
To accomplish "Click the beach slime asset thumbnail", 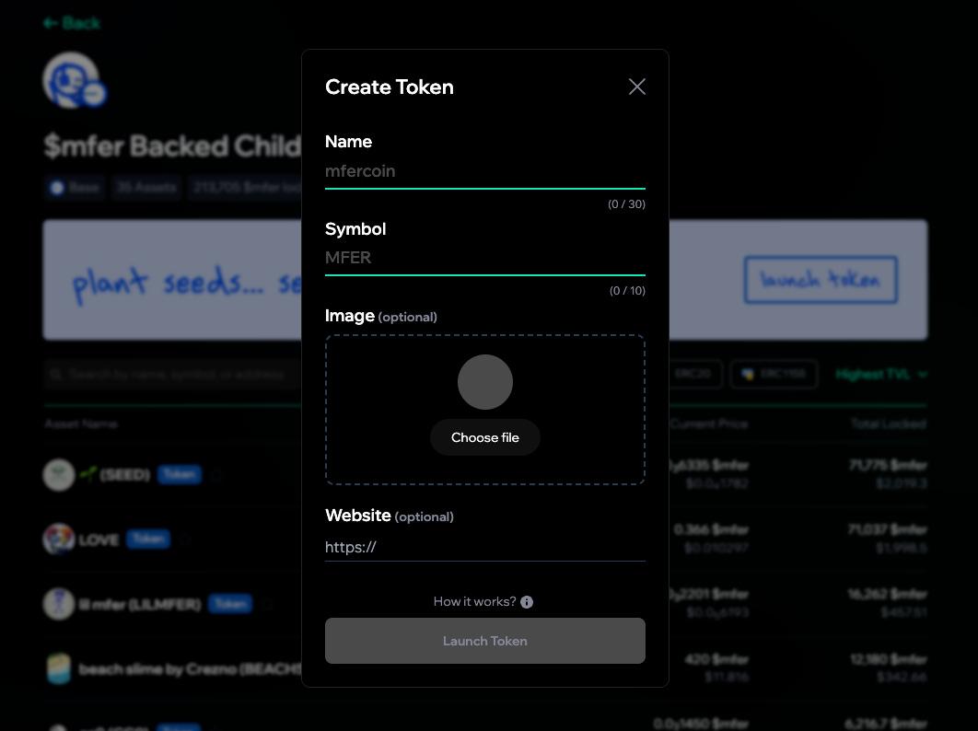I will point(59,668).
